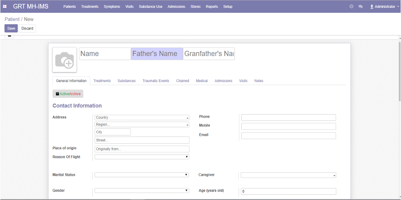Viewport: 401px width, 200px height.
Task: Switch to the Medical tab
Action: coord(202,81)
